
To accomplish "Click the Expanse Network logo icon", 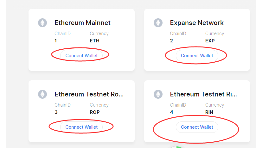I will click(158, 23).
